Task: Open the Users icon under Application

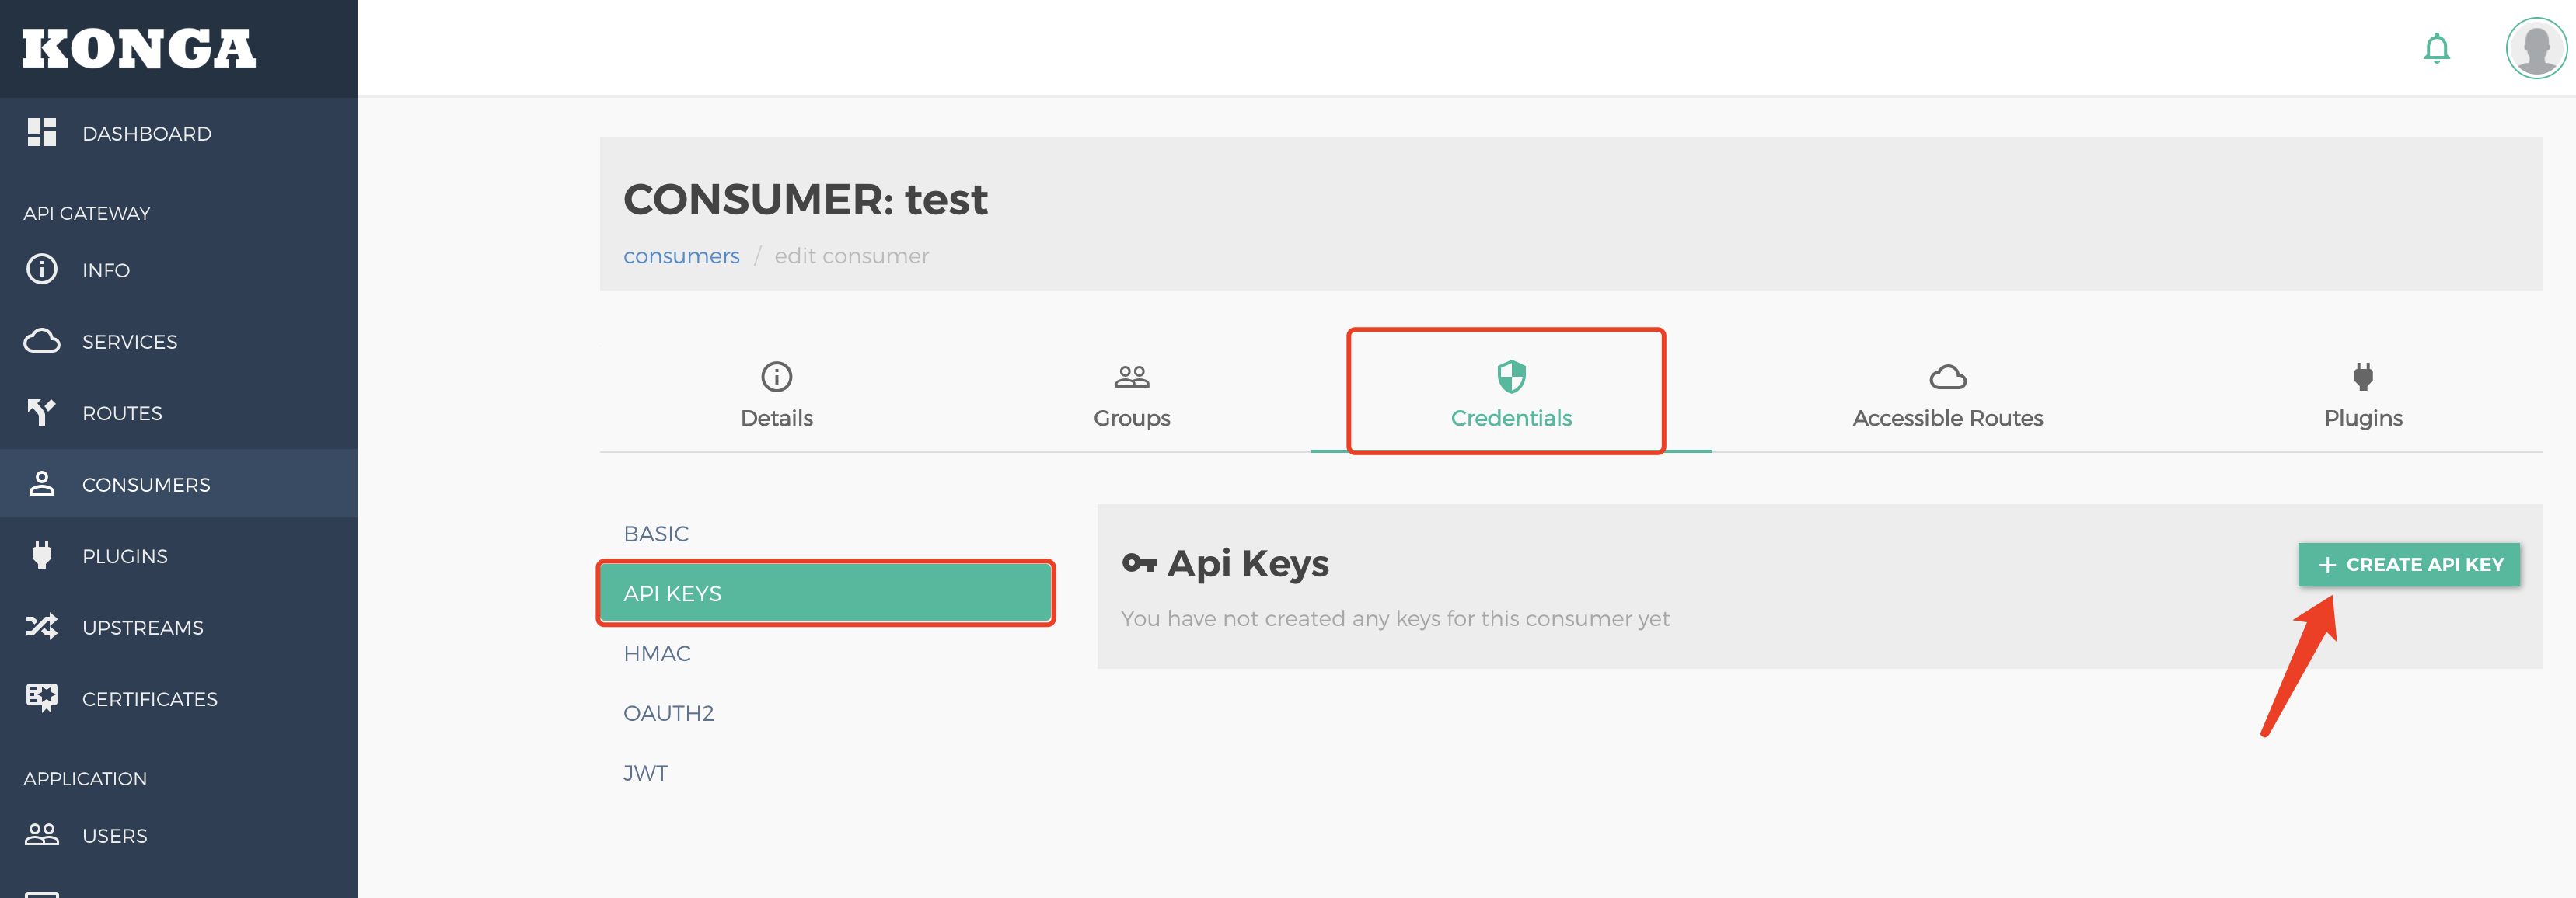Action: coord(42,835)
